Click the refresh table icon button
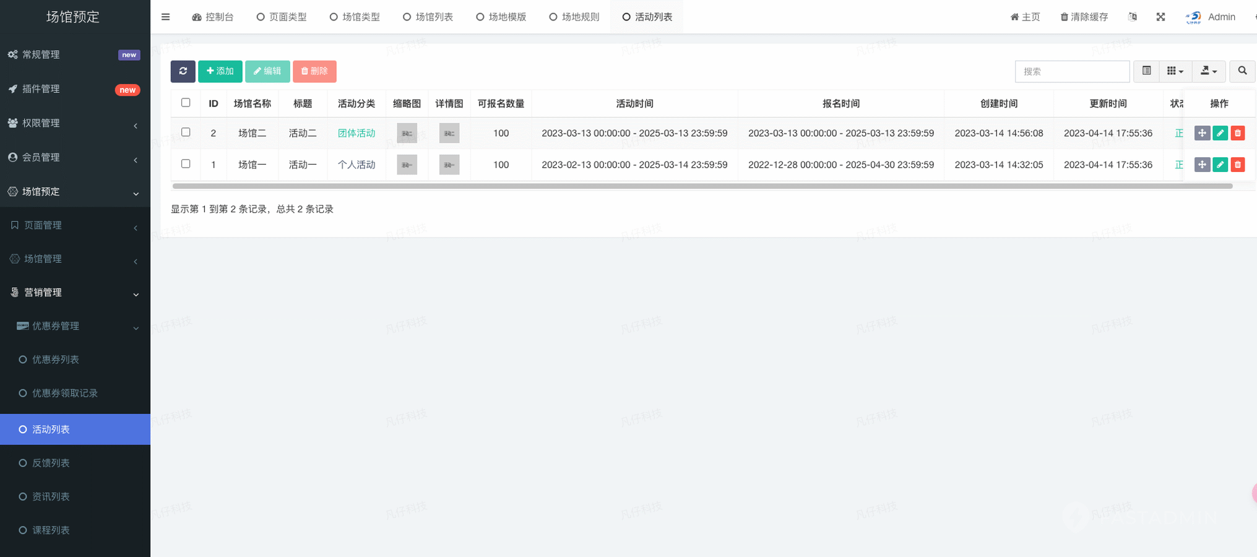This screenshot has width=1257, height=557. [183, 71]
